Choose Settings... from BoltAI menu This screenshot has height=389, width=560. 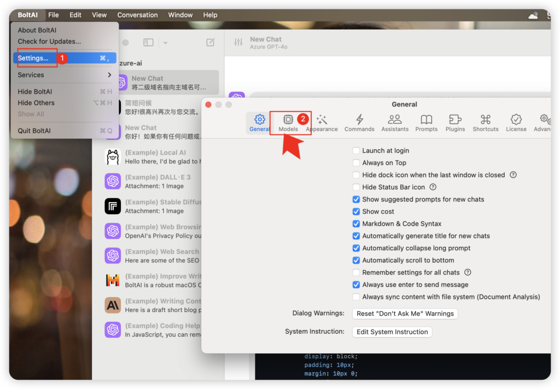(x=65, y=58)
